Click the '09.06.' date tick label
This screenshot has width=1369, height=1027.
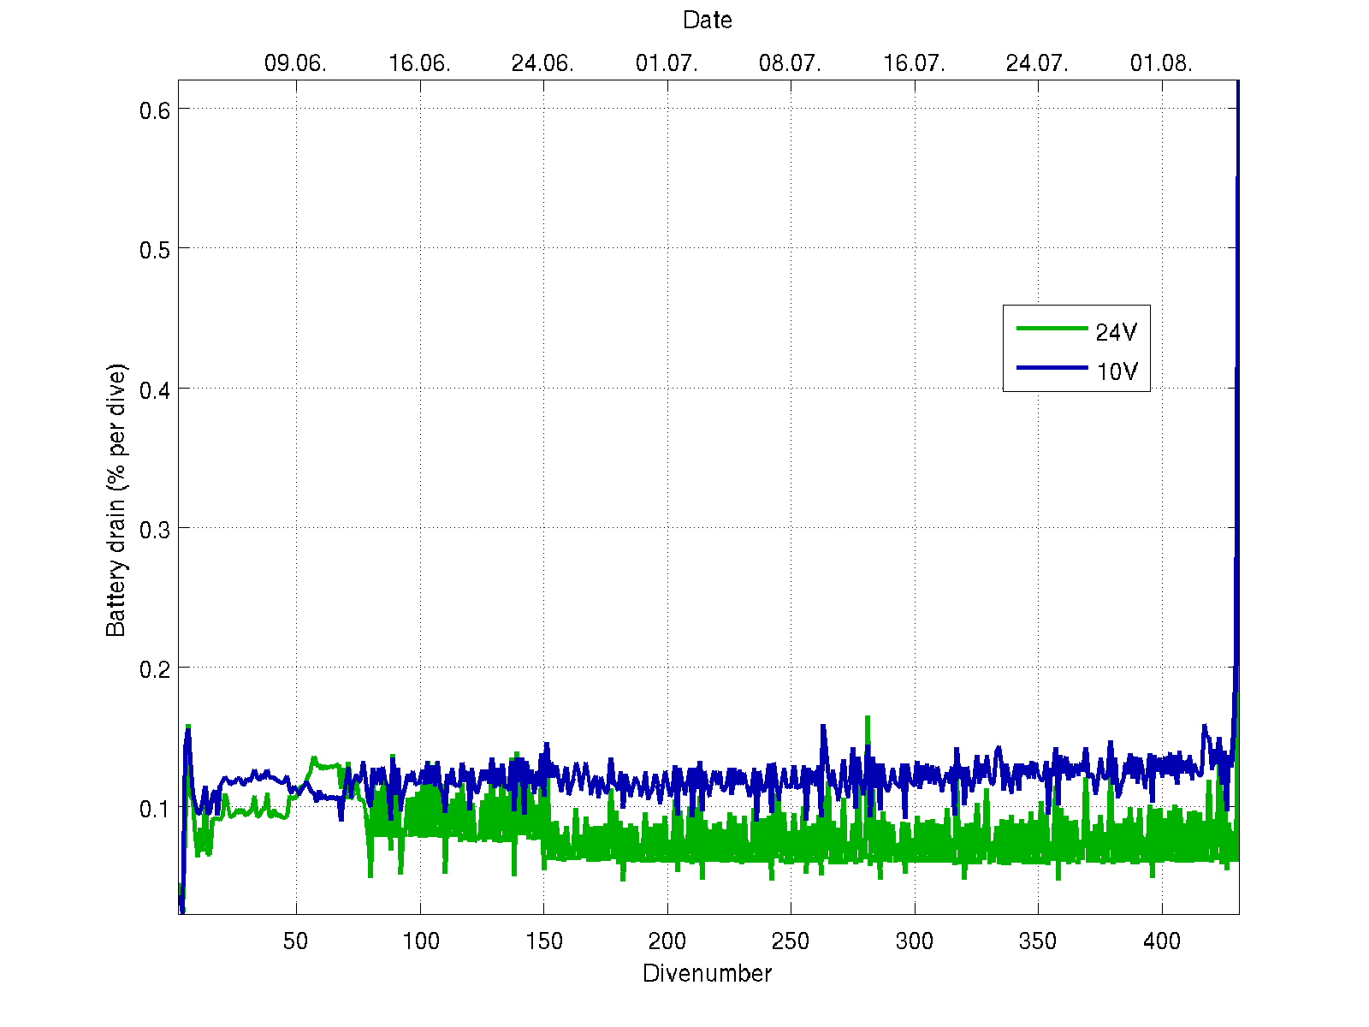pos(296,63)
